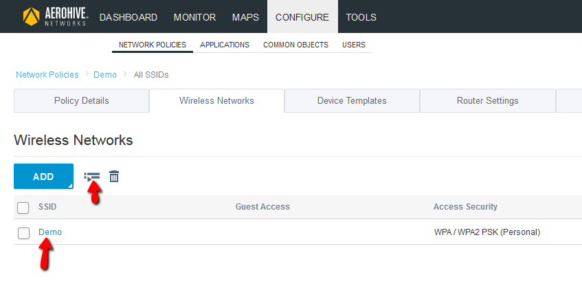Click the Network Policies breadcrumb link

pyautogui.click(x=47, y=75)
